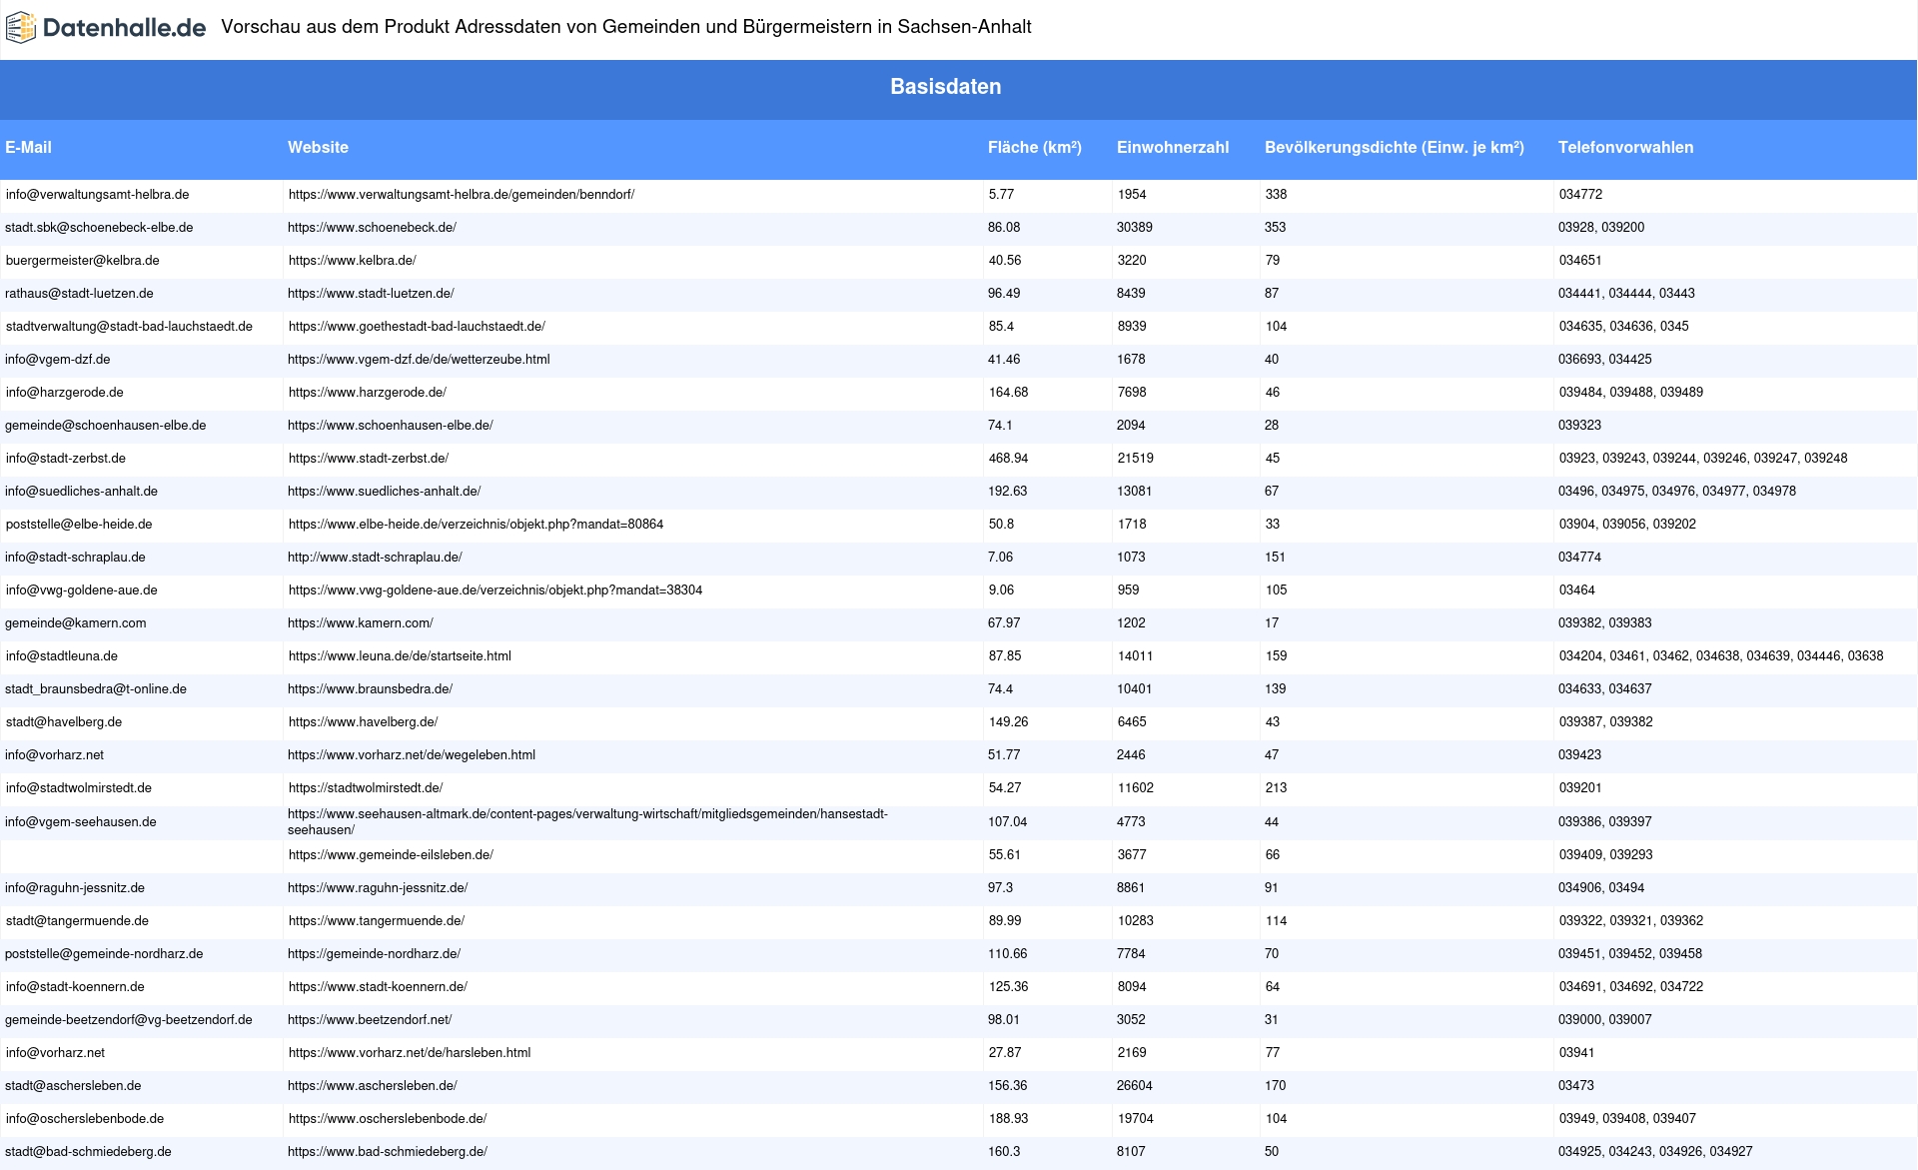Open the vgem-dzf.de wetterzeube link
The image size is (1918, 1170).
[419, 360]
